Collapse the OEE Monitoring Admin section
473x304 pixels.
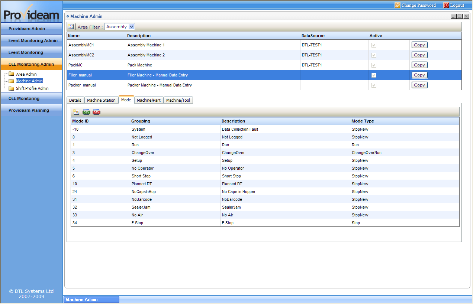coord(32,64)
